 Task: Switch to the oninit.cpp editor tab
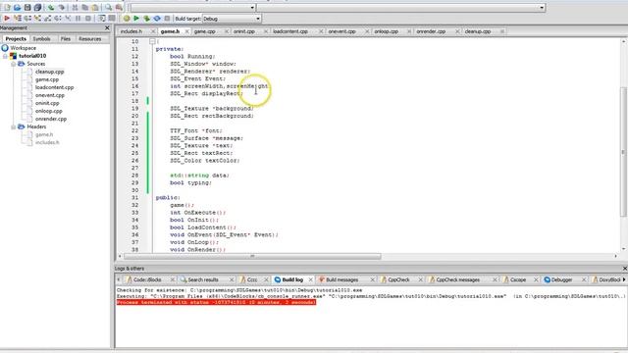pos(244,31)
